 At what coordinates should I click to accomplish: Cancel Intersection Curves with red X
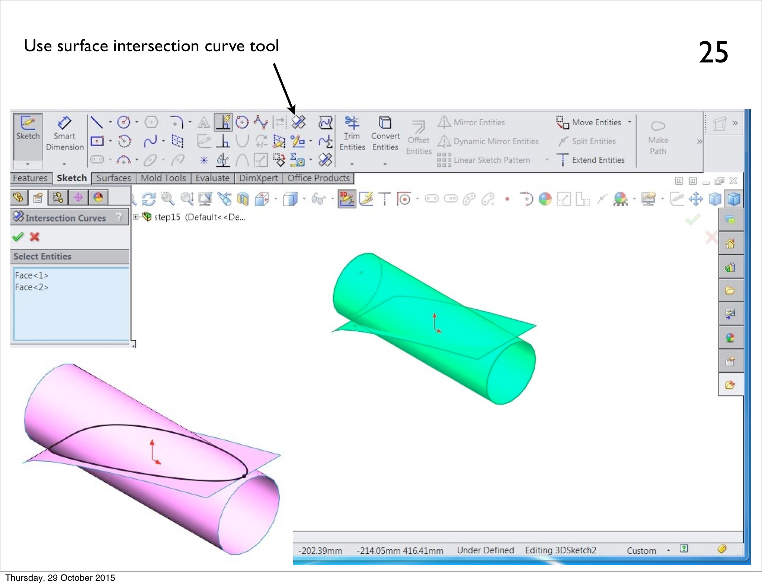[x=35, y=236]
